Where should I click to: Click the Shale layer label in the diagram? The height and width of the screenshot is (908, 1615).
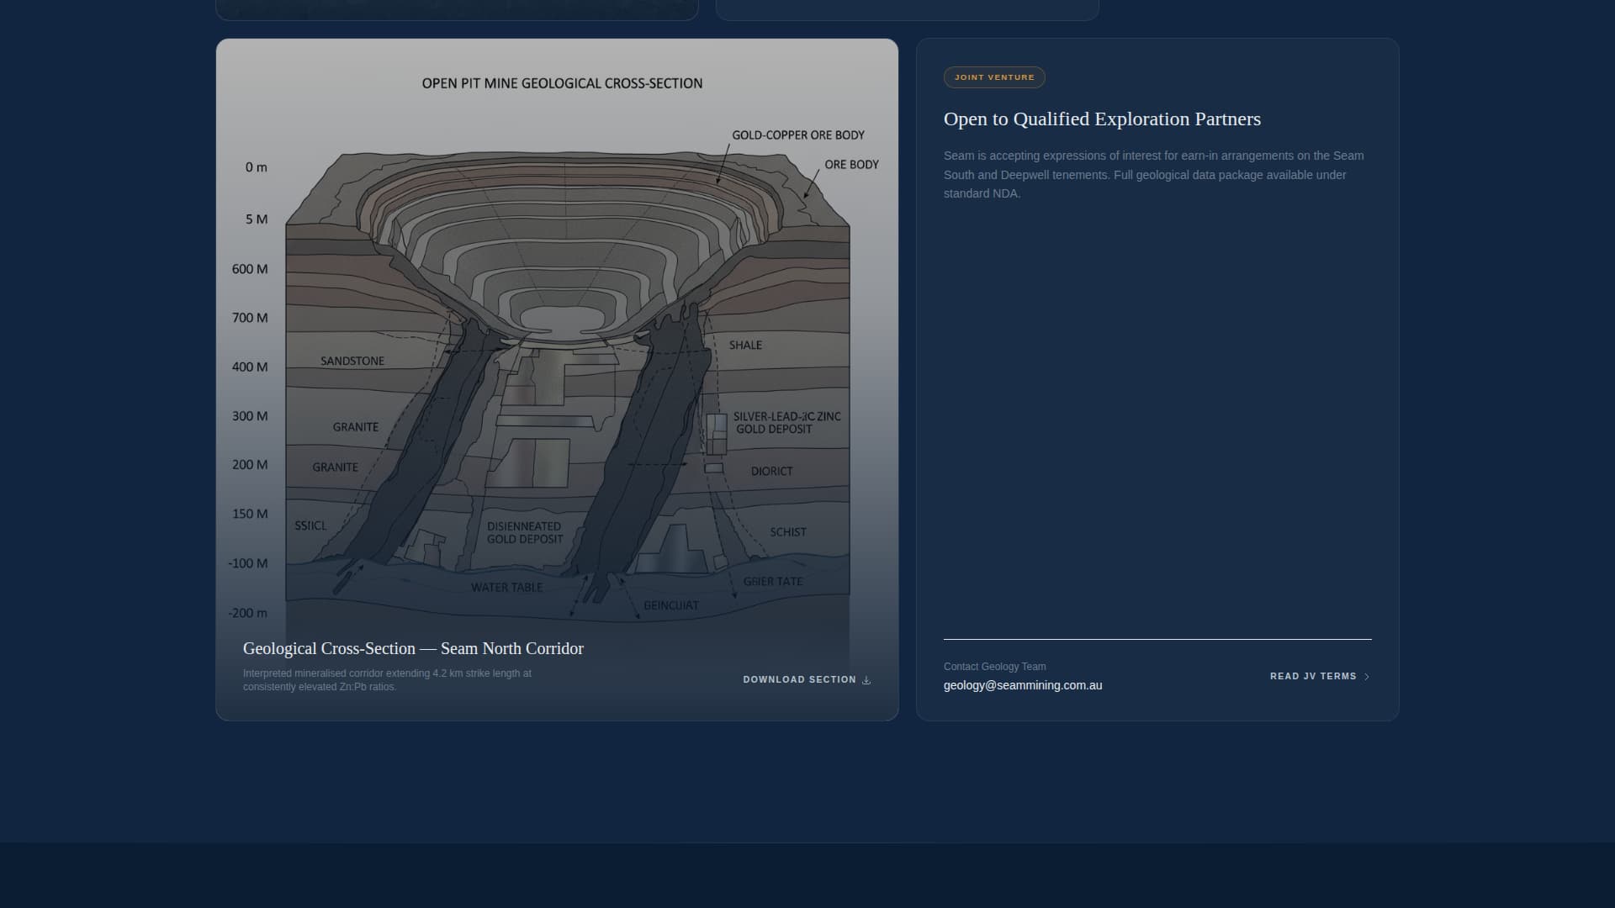(x=745, y=346)
